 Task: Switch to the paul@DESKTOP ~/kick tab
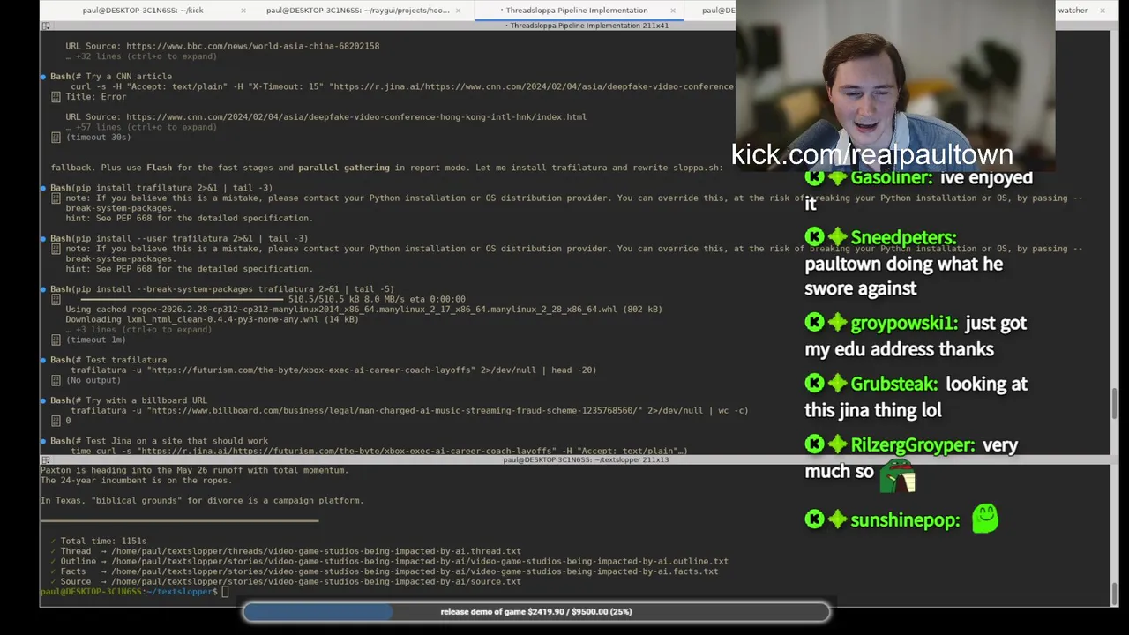[143, 11]
